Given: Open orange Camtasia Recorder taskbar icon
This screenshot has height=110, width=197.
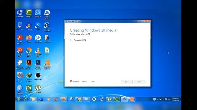Looking at the screenshot, I should 132,99.
